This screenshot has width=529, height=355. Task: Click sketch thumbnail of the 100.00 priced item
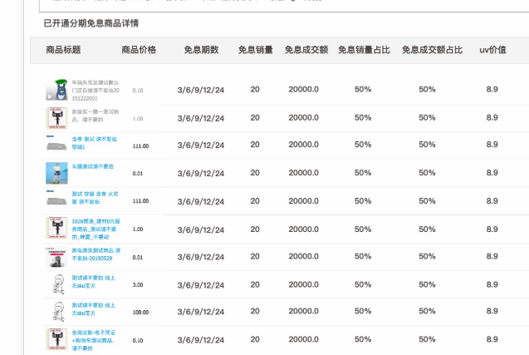pos(56,313)
